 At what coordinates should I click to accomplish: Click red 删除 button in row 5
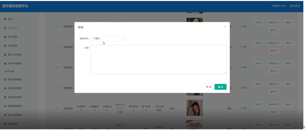coord(274,91)
